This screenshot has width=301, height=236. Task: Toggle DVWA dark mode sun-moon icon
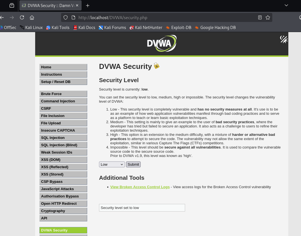284,39
